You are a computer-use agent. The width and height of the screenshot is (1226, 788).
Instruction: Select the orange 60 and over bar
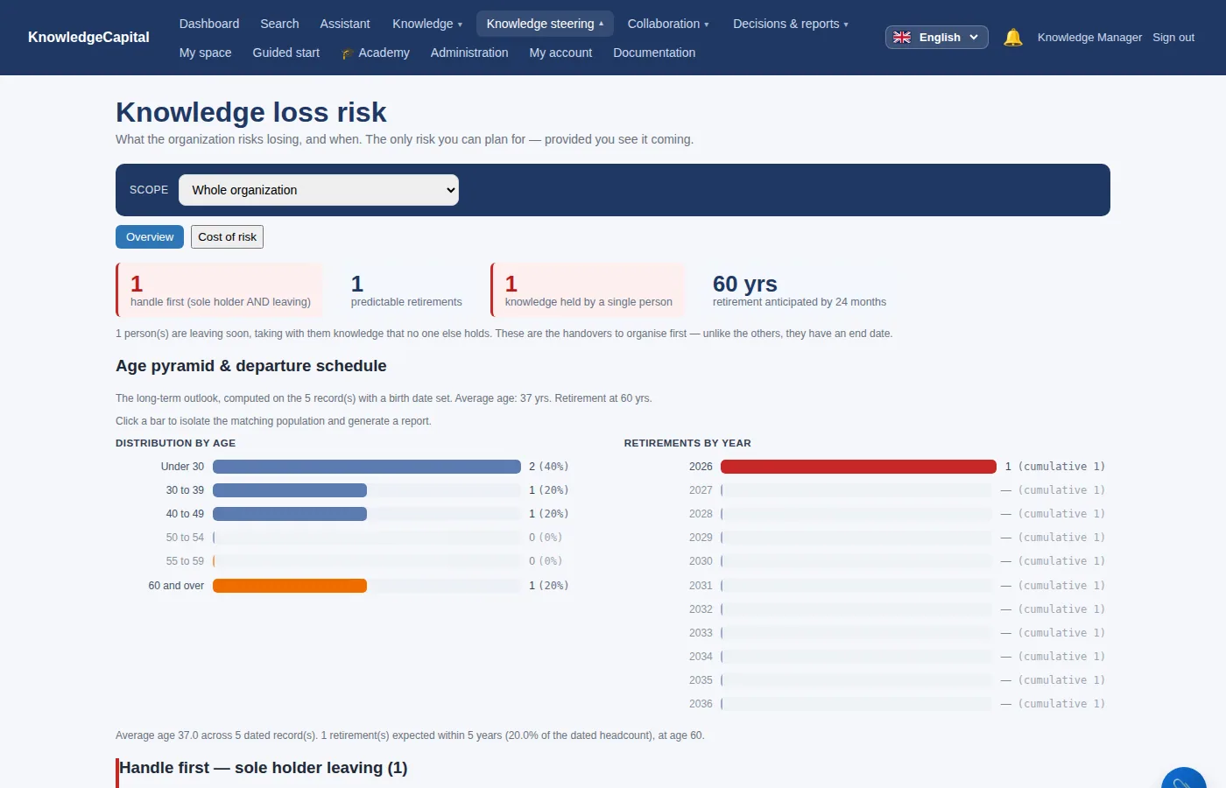coord(290,586)
